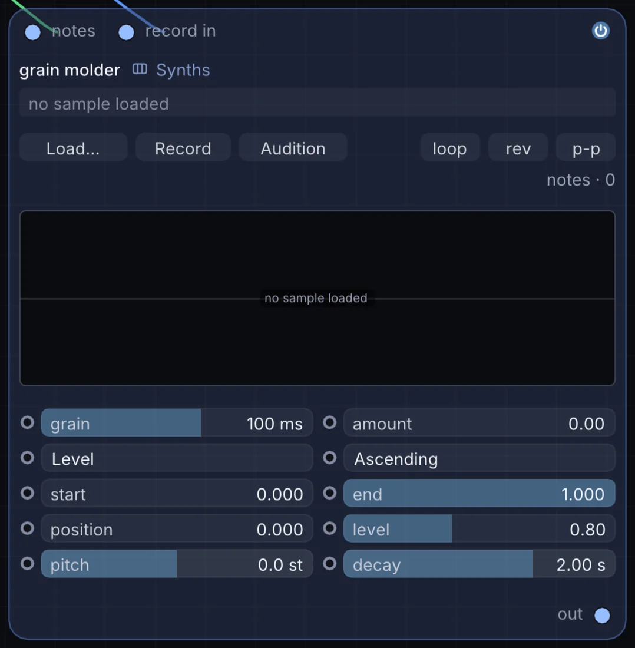The width and height of the screenshot is (635, 648).
Task: Click the position modulation port
Action: (28, 528)
